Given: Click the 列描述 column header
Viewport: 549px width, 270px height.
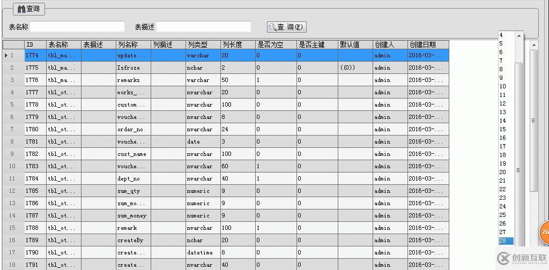Looking at the screenshot, I should pos(168,45).
